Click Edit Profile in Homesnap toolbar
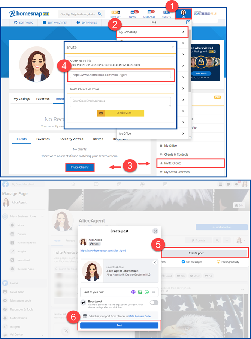251x339 pixels. (x=87, y=22)
